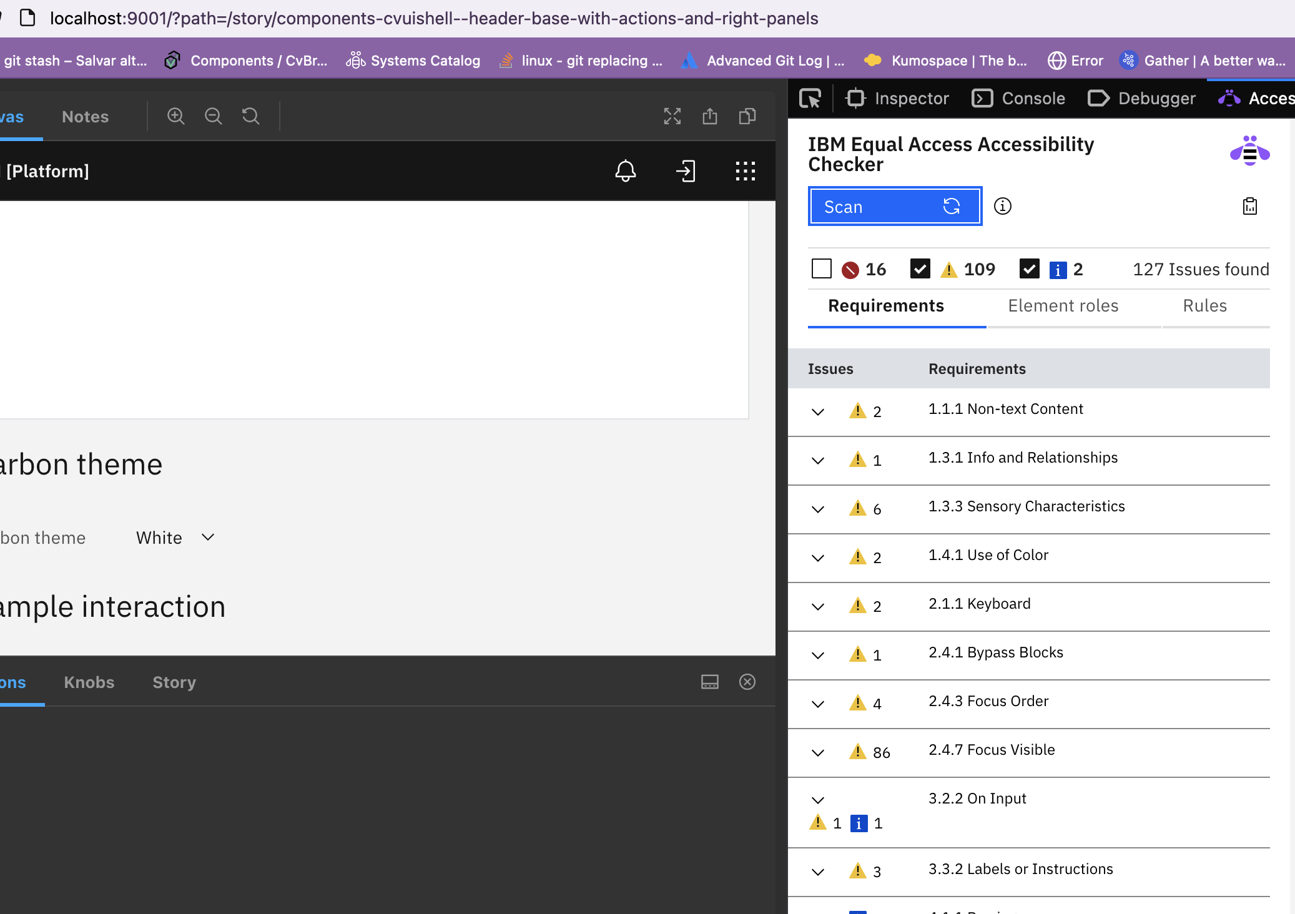Image resolution: width=1295 pixels, height=914 pixels.
Task: Open the Knobs addon tab
Action: [89, 682]
